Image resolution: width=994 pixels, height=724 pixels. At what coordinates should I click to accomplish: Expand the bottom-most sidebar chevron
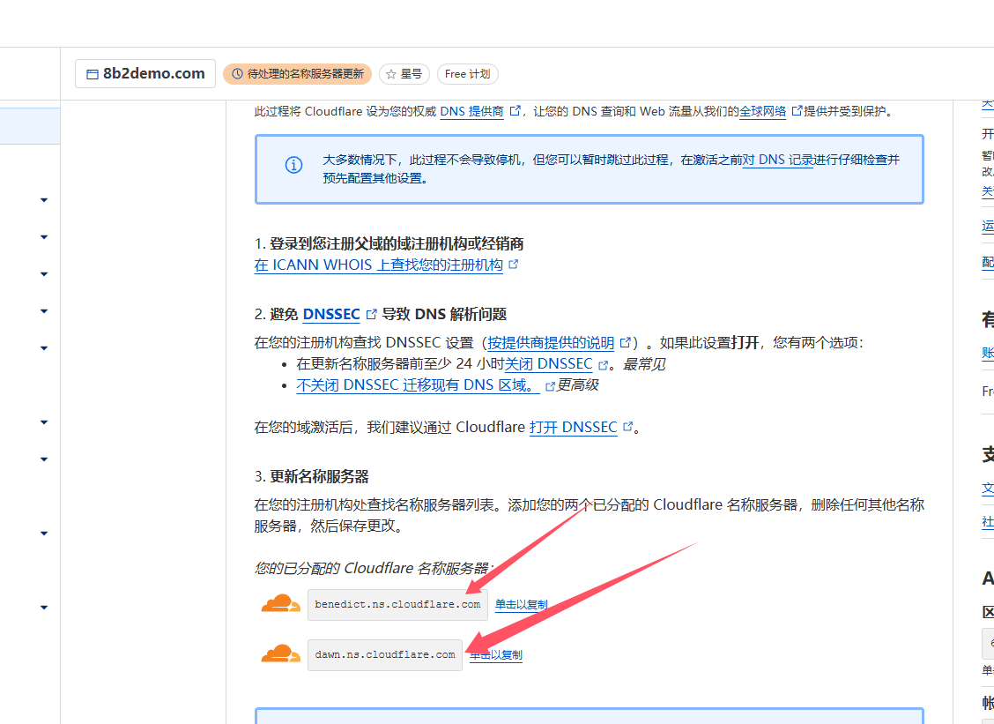(42, 607)
